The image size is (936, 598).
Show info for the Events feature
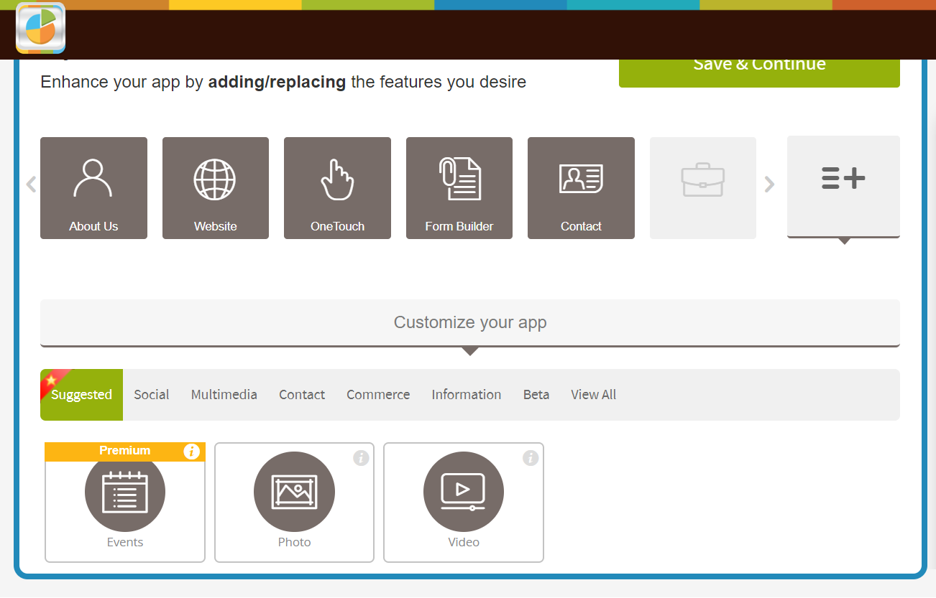[x=191, y=452]
